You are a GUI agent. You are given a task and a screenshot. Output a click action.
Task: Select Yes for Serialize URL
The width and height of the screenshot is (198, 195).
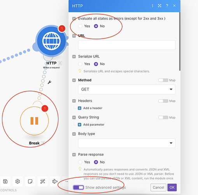(80, 64)
